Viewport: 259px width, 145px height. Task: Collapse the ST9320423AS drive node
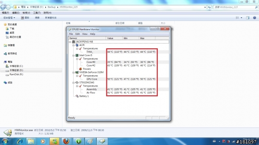click(74, 83)
